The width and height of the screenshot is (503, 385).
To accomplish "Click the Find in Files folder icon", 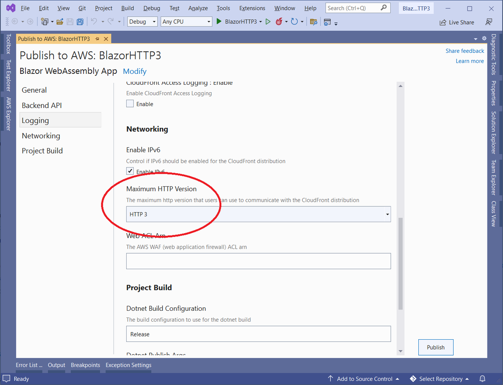I will [313, 22].
